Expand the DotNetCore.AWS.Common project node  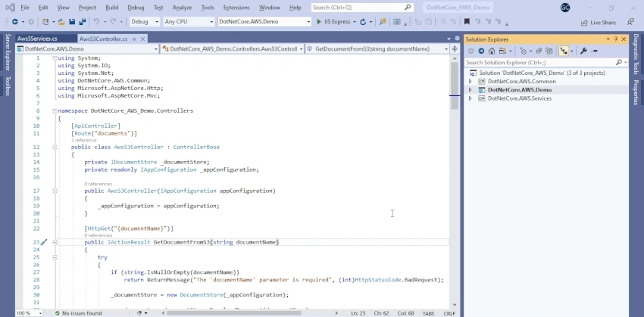[470, 81]
